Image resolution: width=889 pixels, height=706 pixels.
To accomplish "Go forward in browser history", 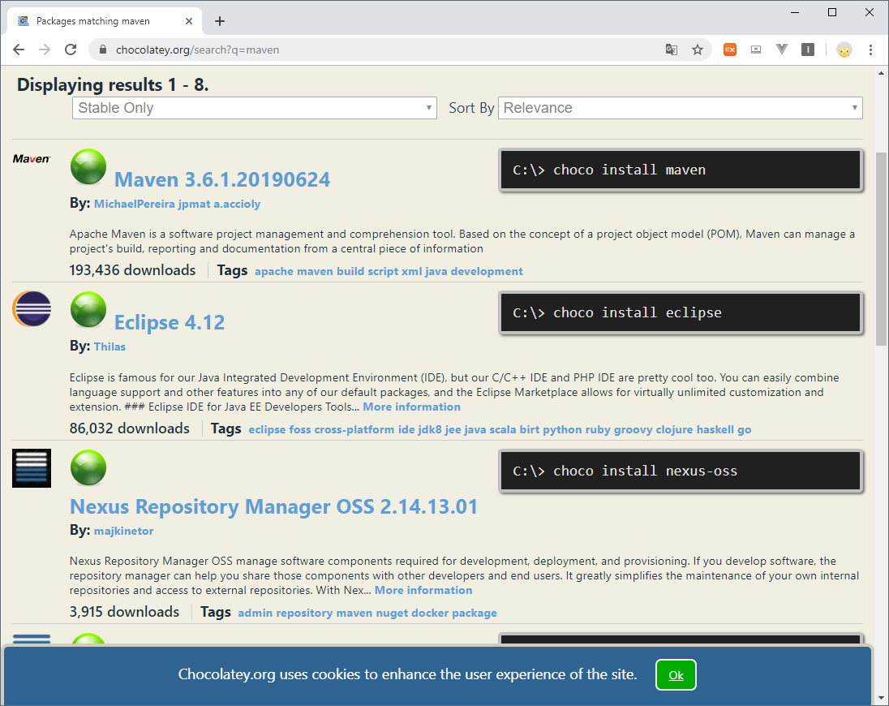I will pos(45,50).
